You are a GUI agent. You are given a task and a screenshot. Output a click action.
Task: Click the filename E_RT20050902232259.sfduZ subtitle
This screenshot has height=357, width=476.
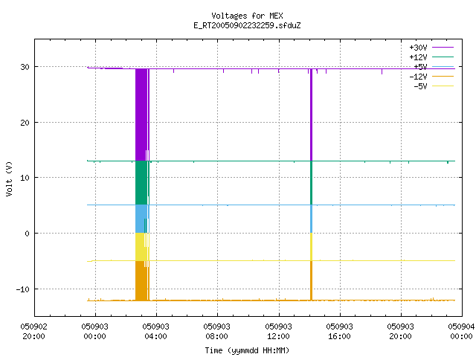247,25
